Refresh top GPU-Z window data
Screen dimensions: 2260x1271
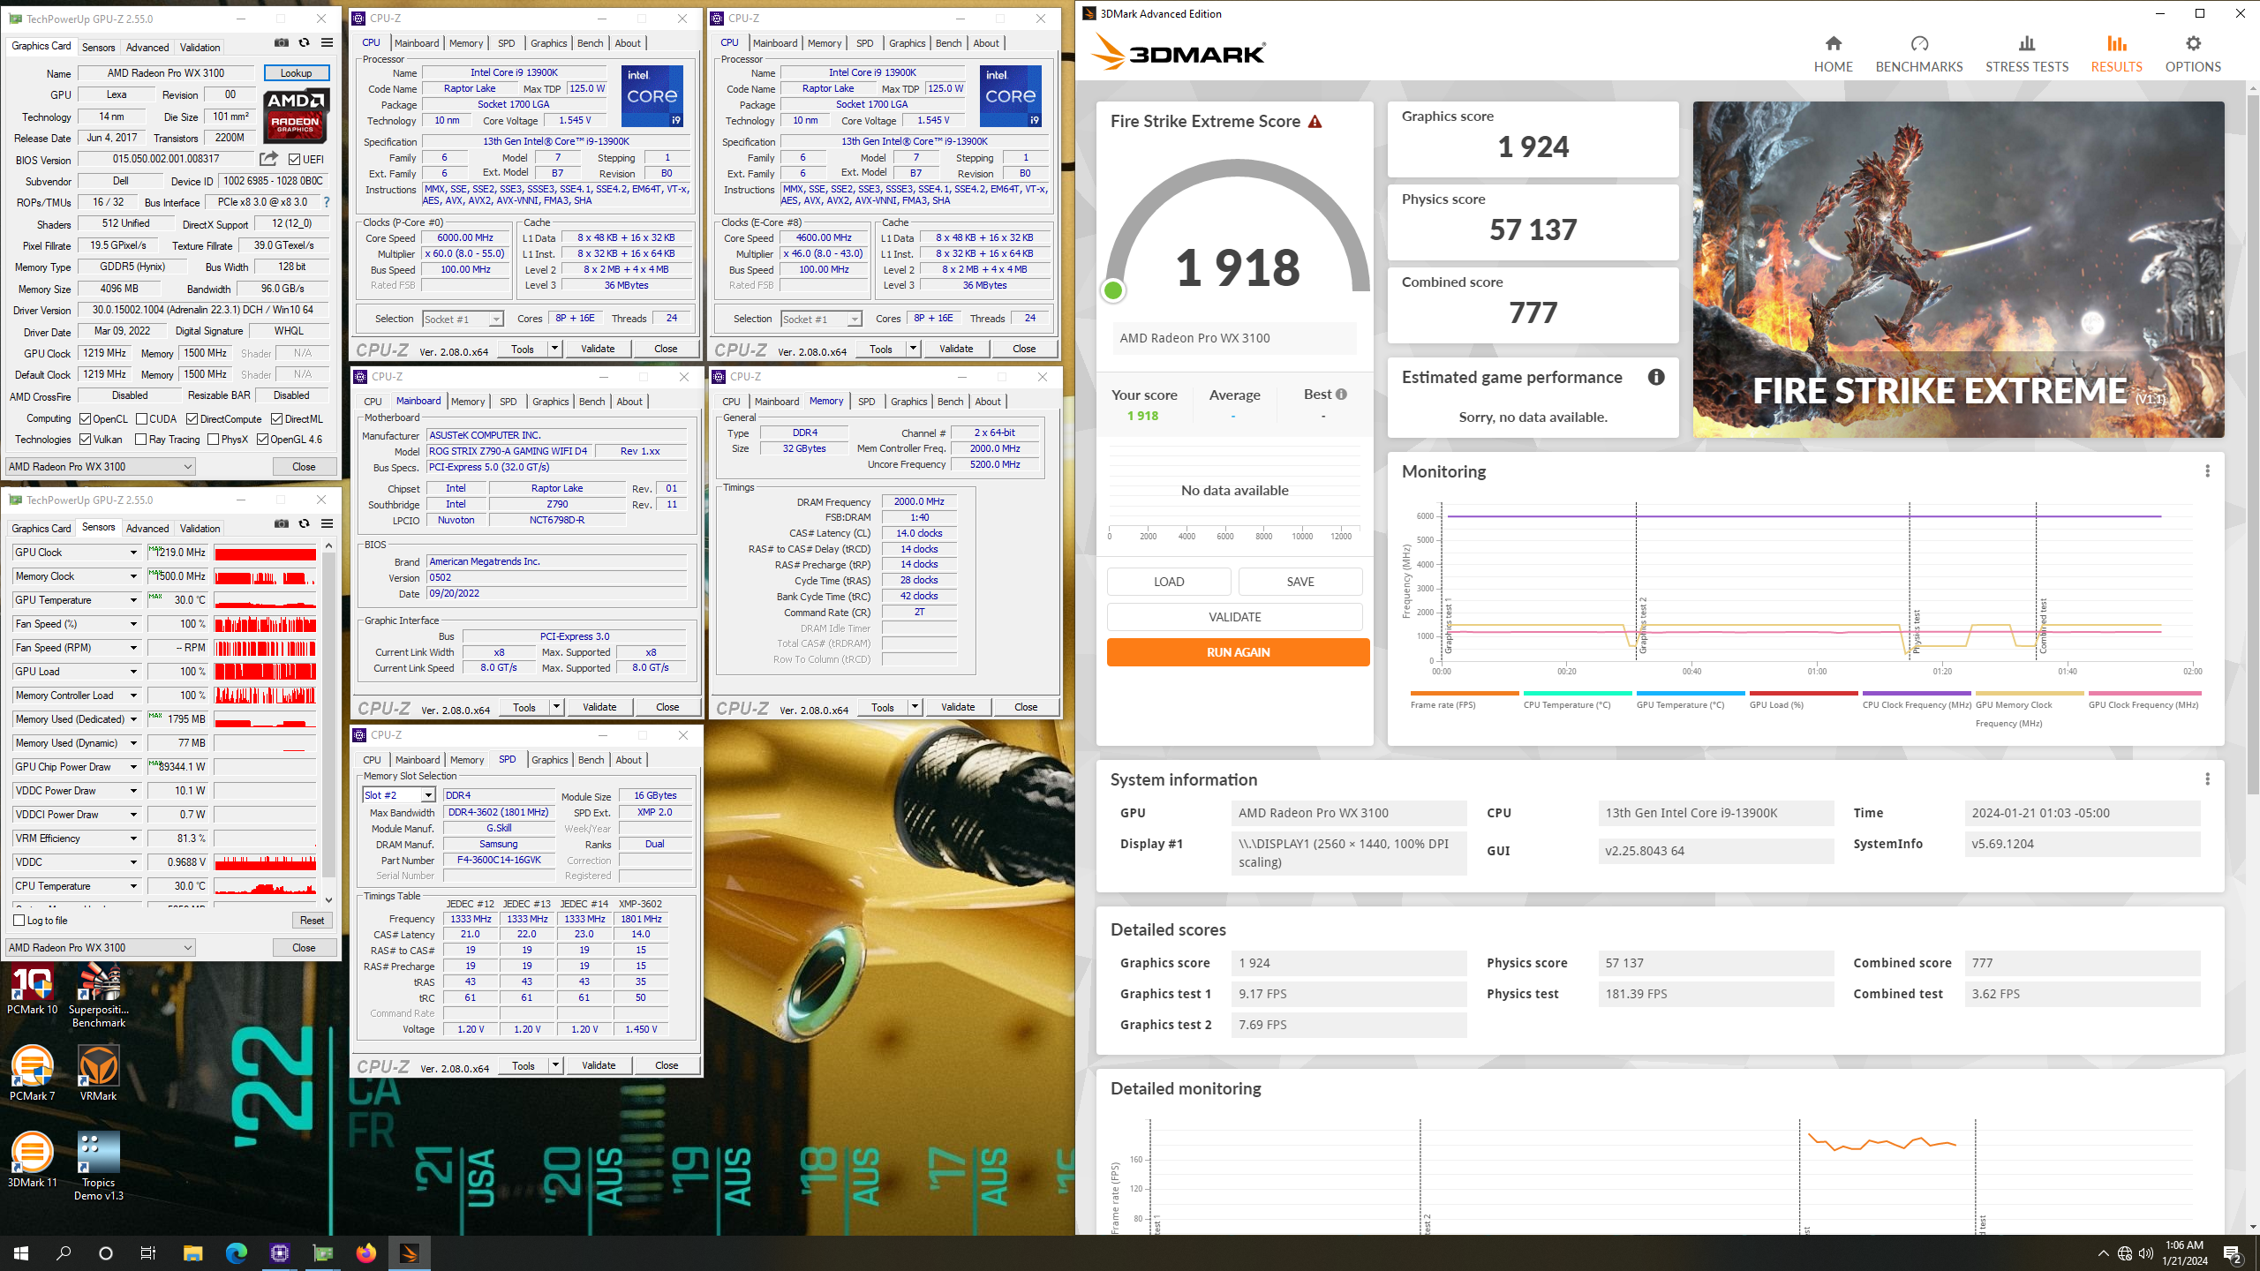(304, 42)
